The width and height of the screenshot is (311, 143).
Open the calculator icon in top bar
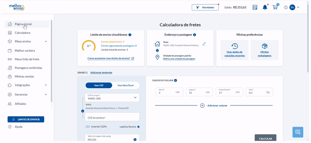click(255, 7)
